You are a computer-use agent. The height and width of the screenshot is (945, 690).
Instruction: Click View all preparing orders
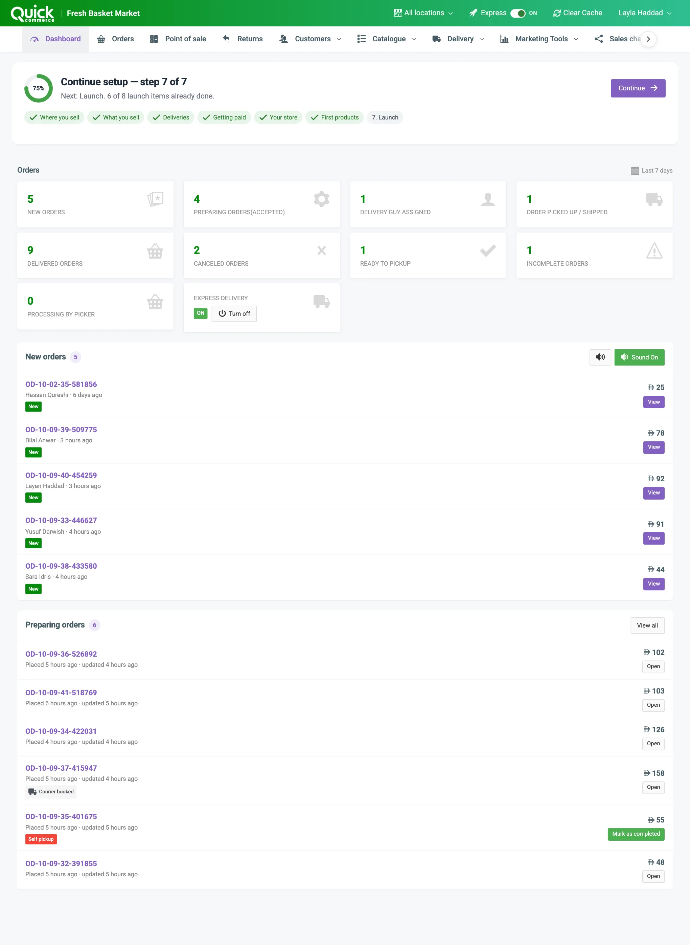click(647, 625)
